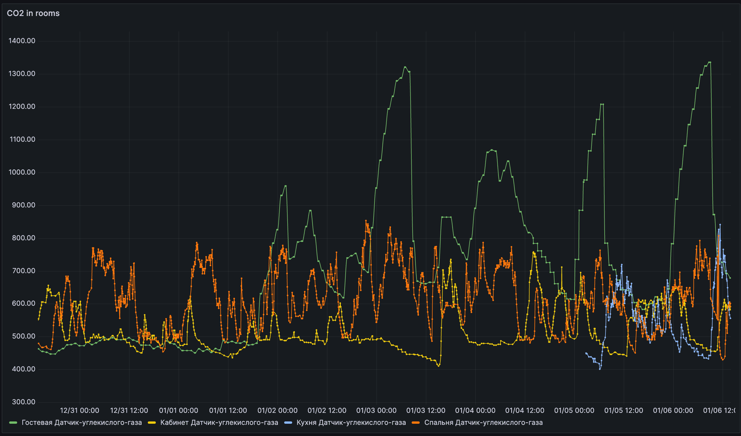This screenshot has width=741, height=436.
Task: Click the y-axis label 1400.00
Action: (x=22, y=41)
